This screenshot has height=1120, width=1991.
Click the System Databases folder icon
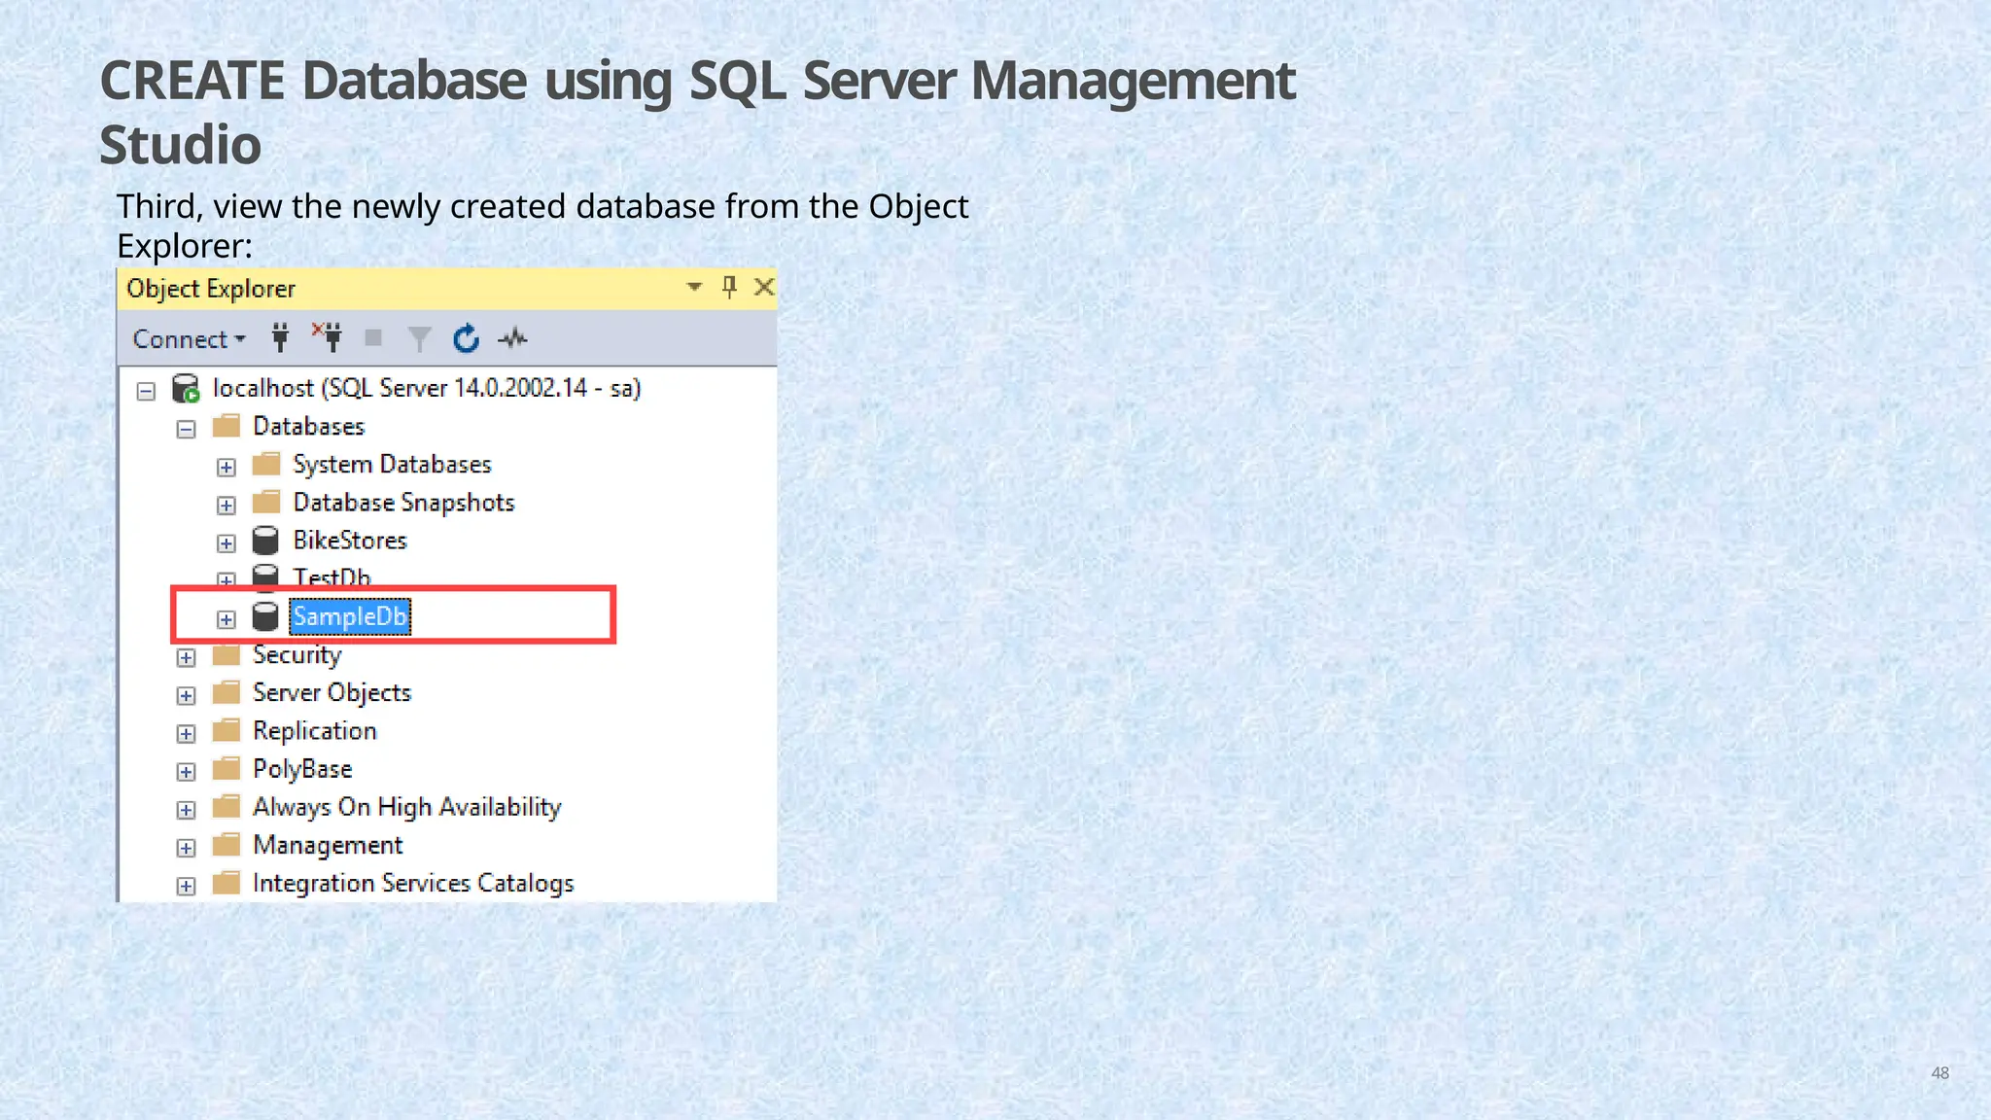point(265,464)
